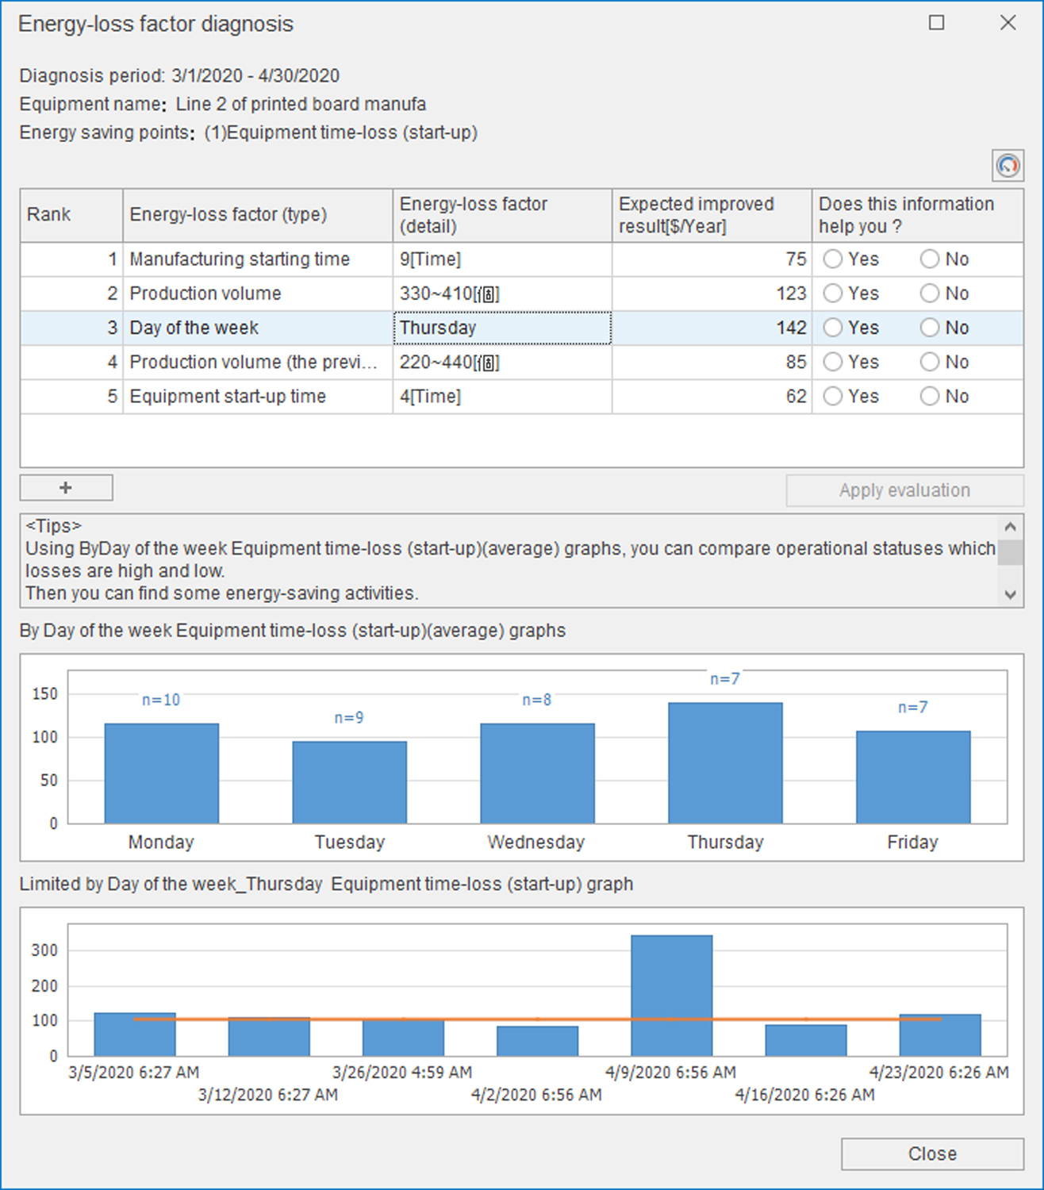Click the refresh icon above the table
This screenshot has width=1044, height=1190.
point(1008,166)
